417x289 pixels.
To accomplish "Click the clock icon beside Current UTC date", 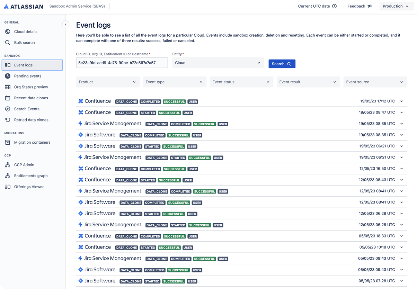I will tap(335, 6).
